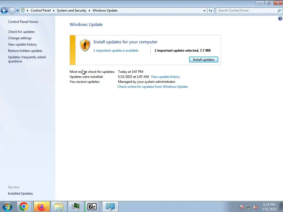Open the system monitor taskbar icon
This screenshot has width=283, height=212.
coord(76,206)
